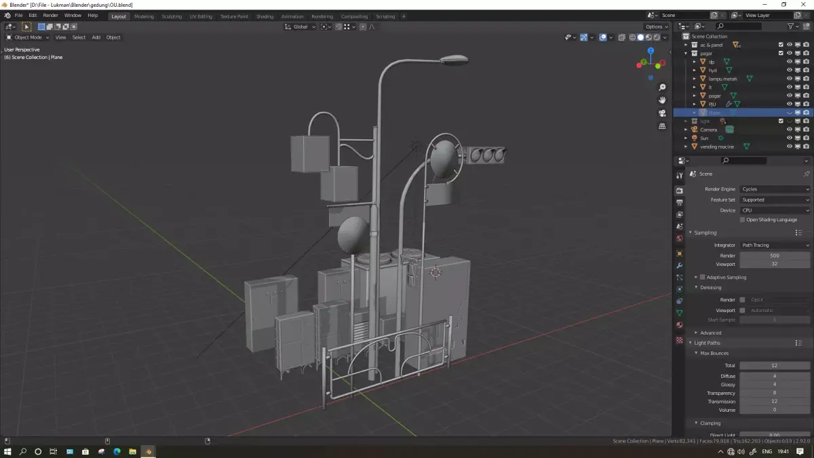
Task: Select the tweak select tool in header
Action: 26,26
